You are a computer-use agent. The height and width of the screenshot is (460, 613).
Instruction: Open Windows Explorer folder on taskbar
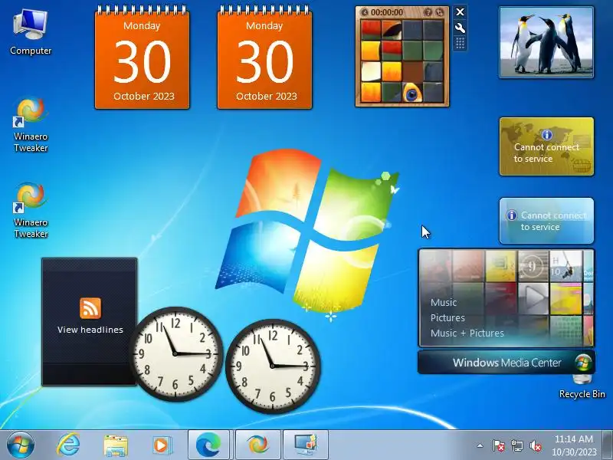[x=116, y=445]
